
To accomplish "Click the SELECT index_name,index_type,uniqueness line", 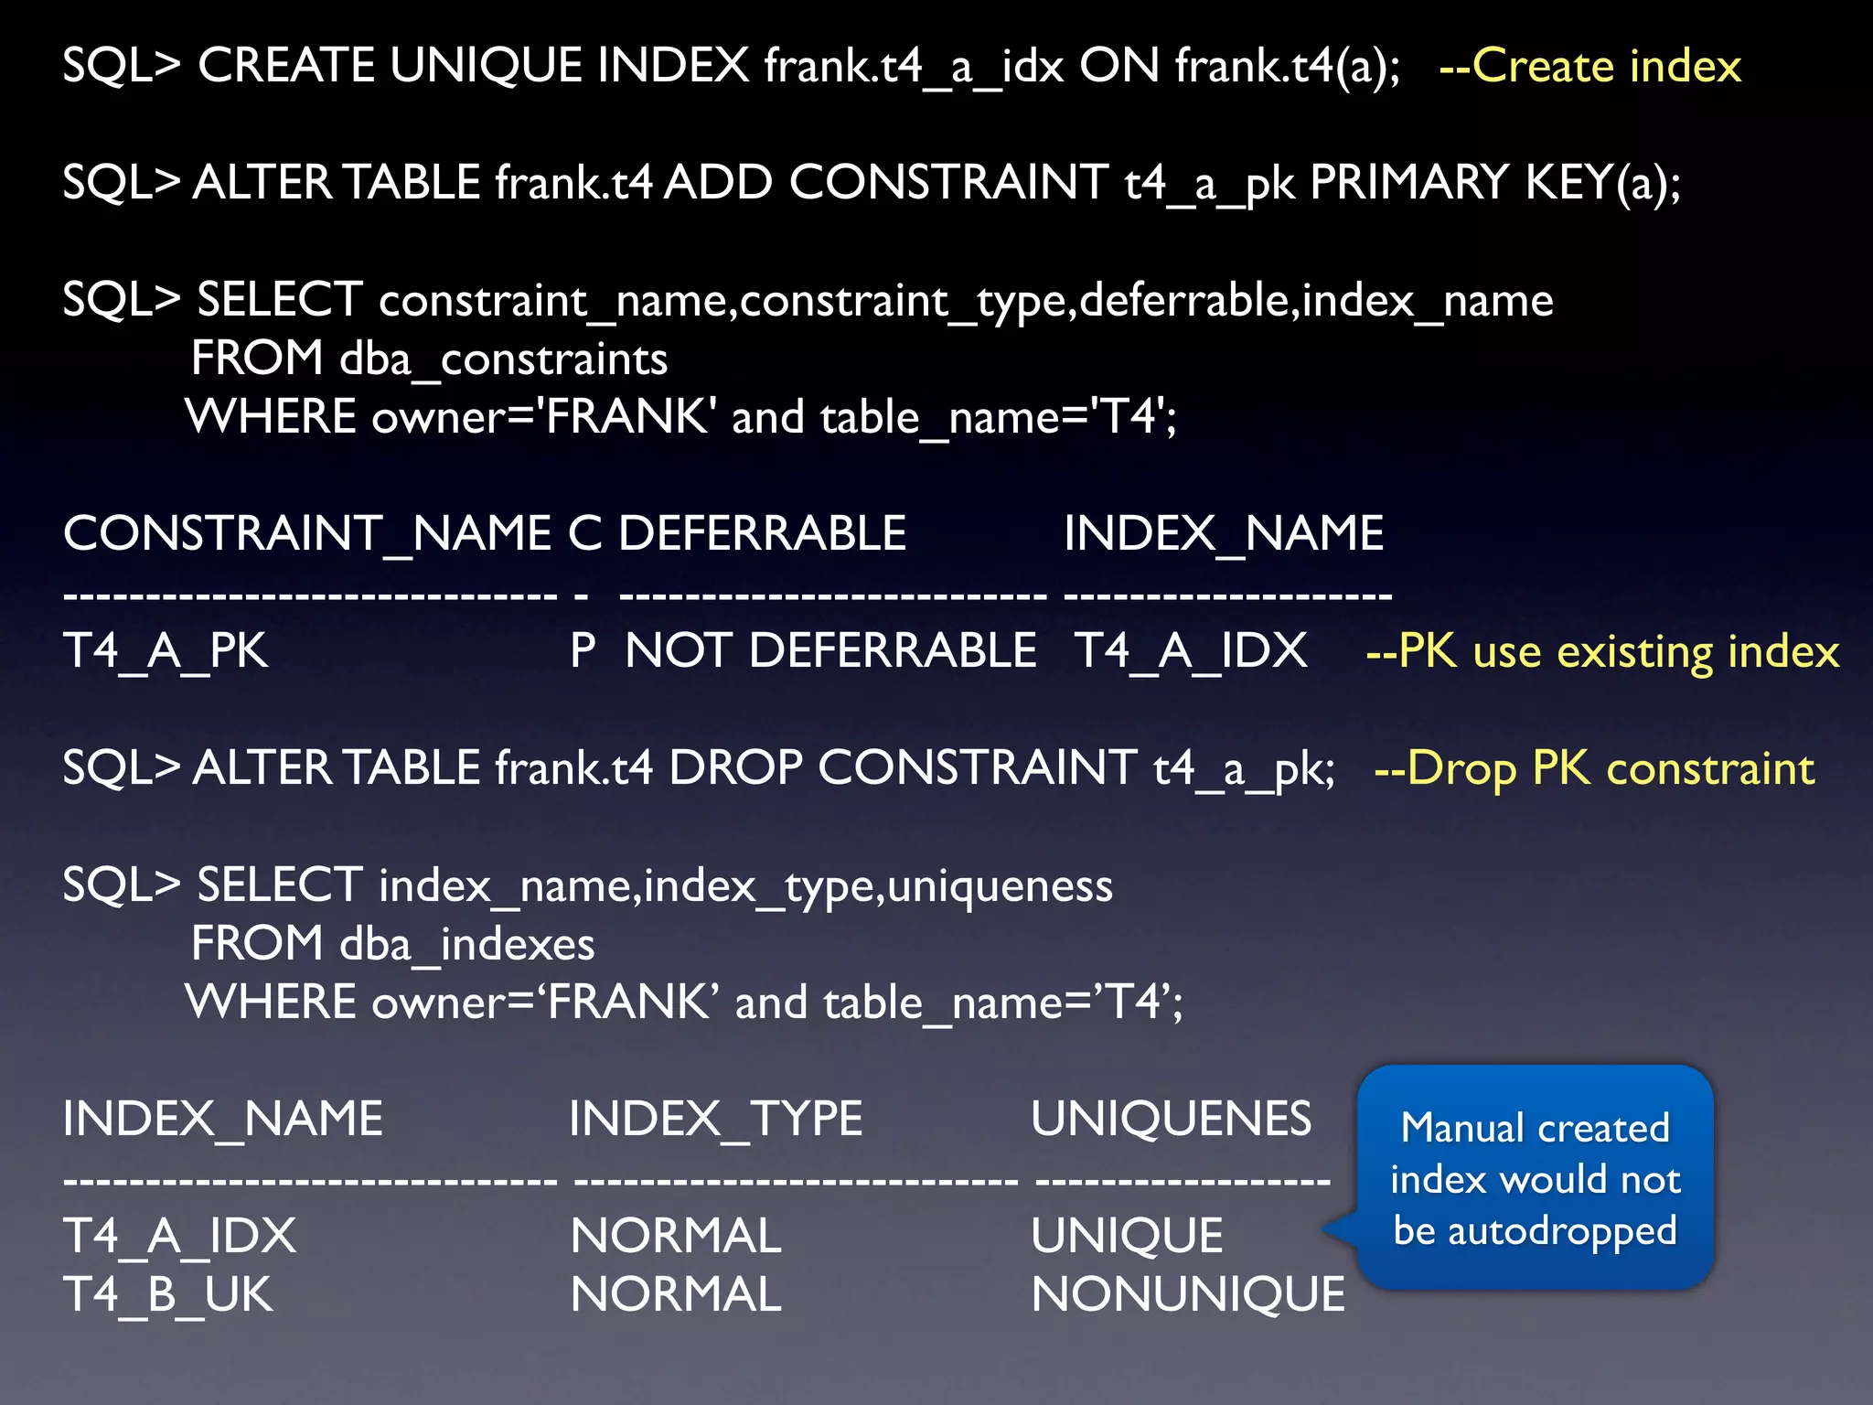I will point(588,886).
